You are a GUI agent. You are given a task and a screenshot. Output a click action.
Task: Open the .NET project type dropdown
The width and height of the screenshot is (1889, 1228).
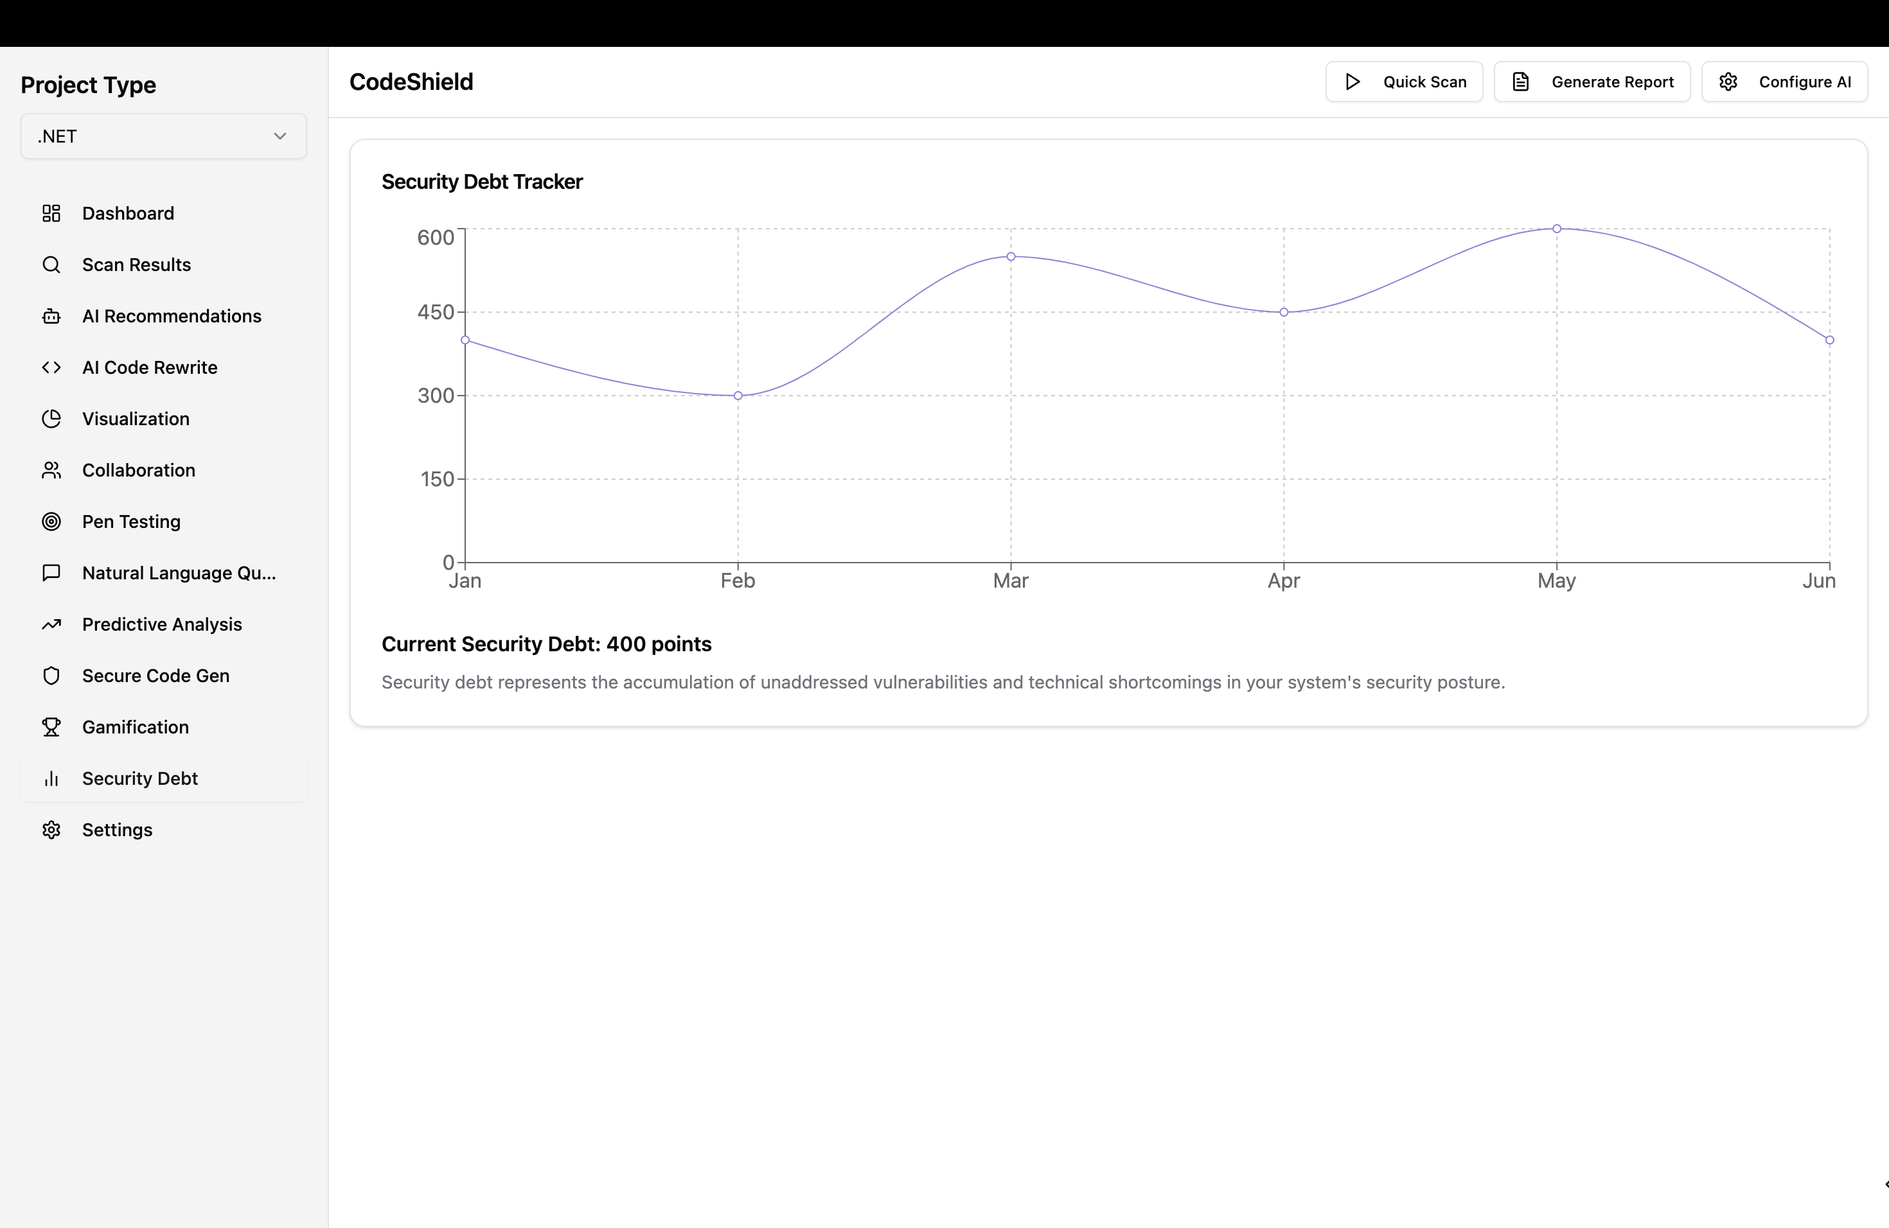coord(163,136)
